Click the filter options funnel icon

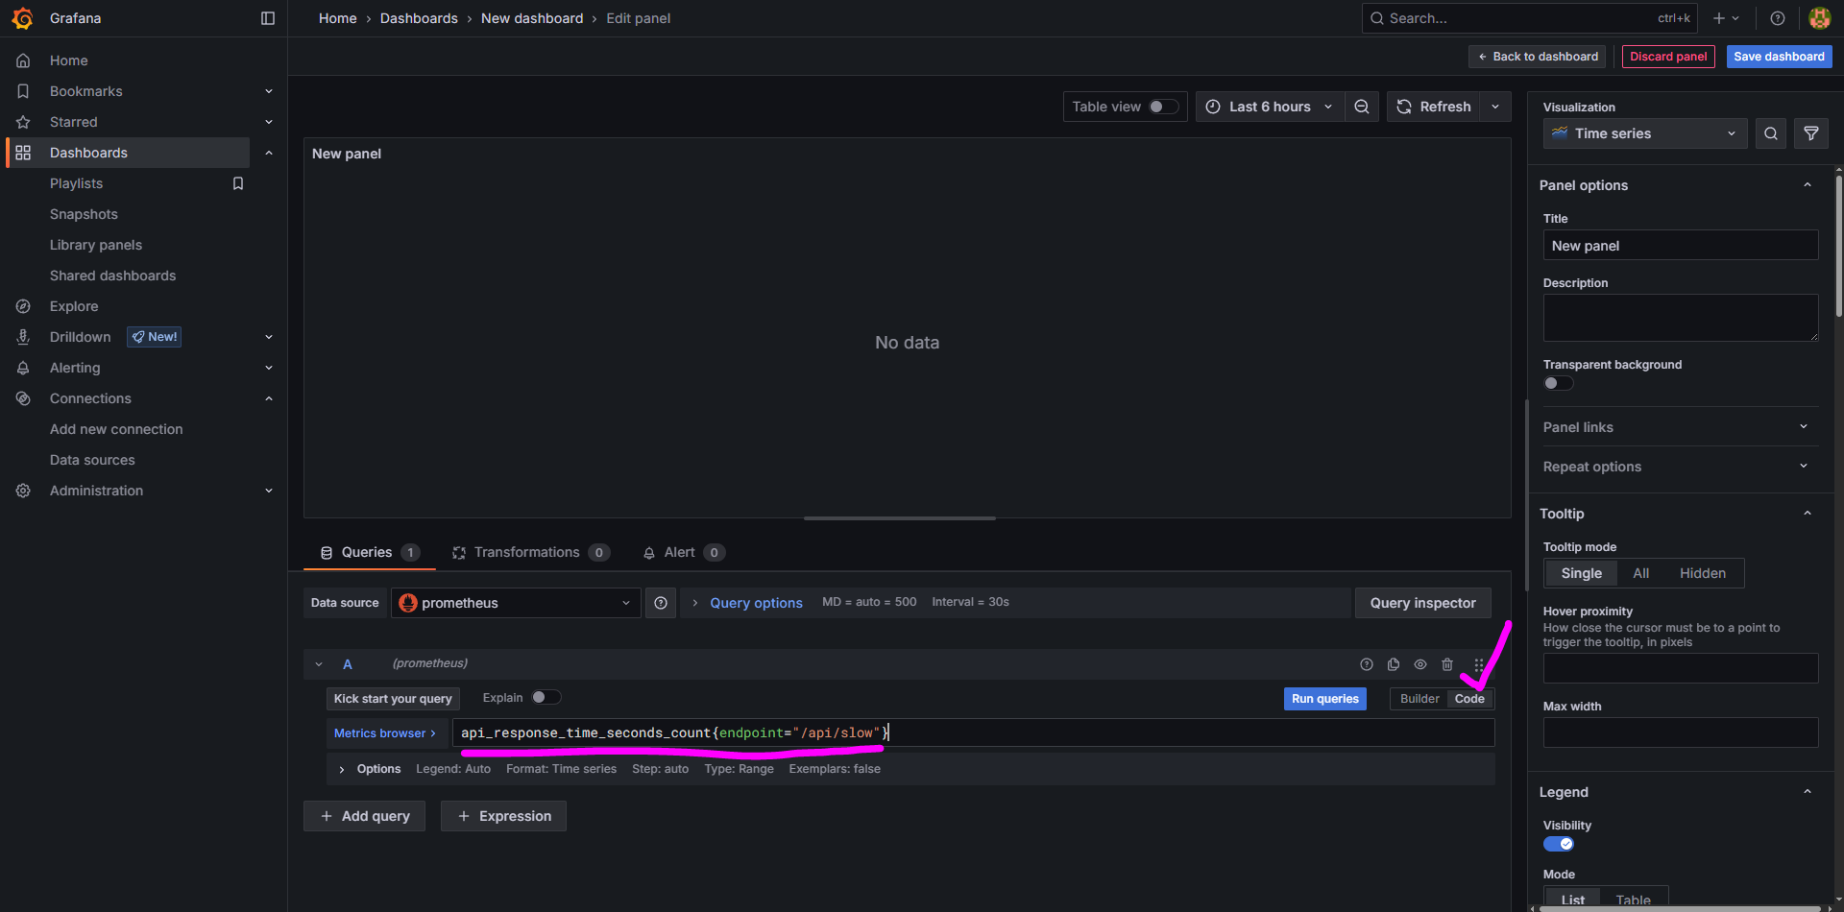pyautogui.click(x=1811, y=133)
